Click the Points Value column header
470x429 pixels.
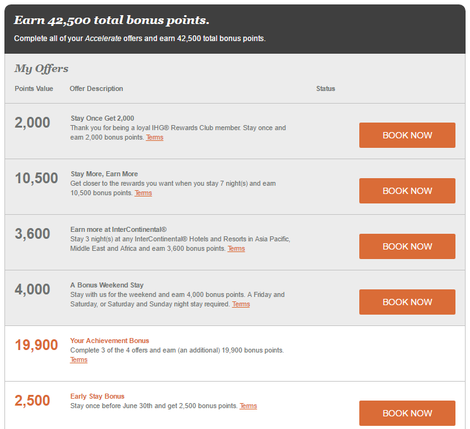(34, 88)
